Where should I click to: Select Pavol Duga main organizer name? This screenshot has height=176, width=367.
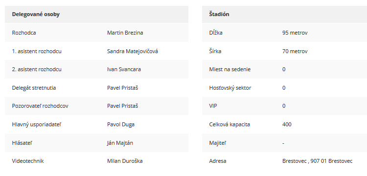(x=121, y=124)
